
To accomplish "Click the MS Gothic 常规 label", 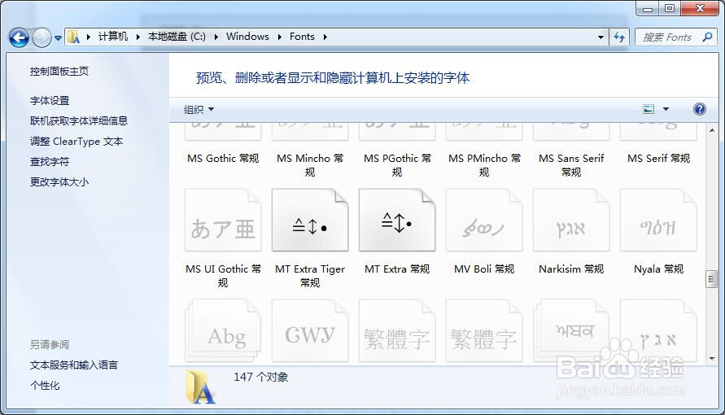I will [x=223, y=159].
